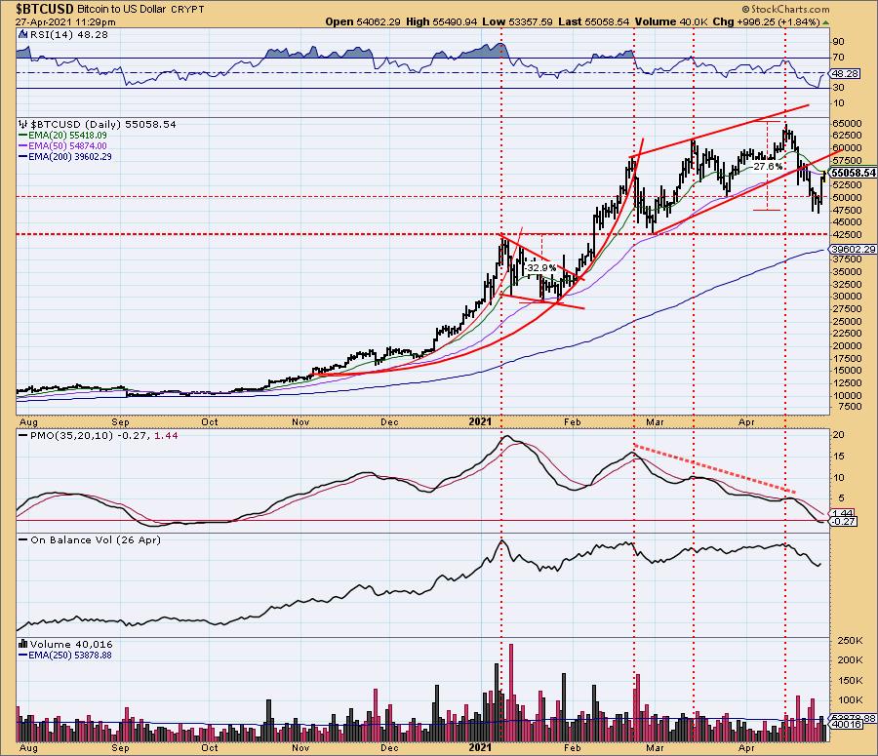Image resolution: width=878 pixels, height=756 pixels.
Task: Click the -27.6% decline annotation
Action: click(x=767, y=166)
